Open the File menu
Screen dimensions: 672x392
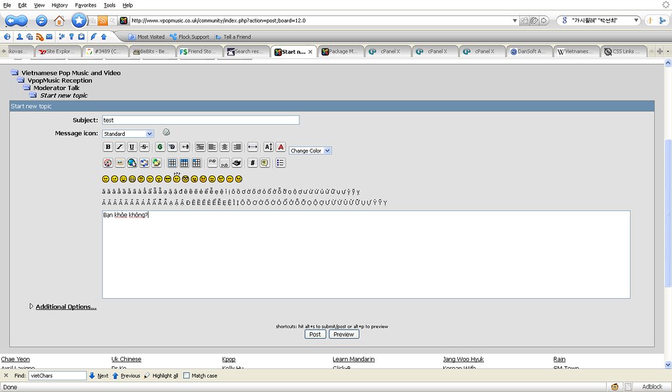point(7,5)
